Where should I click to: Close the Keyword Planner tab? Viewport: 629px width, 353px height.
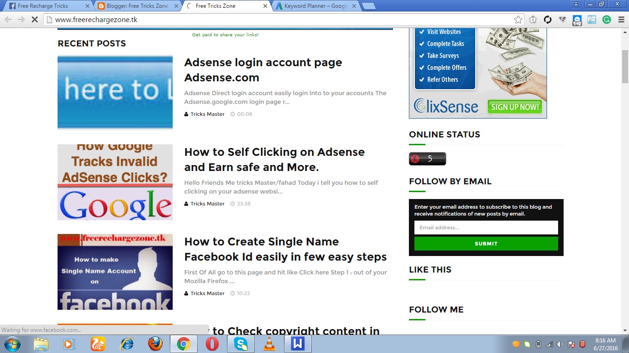(354, 6)
